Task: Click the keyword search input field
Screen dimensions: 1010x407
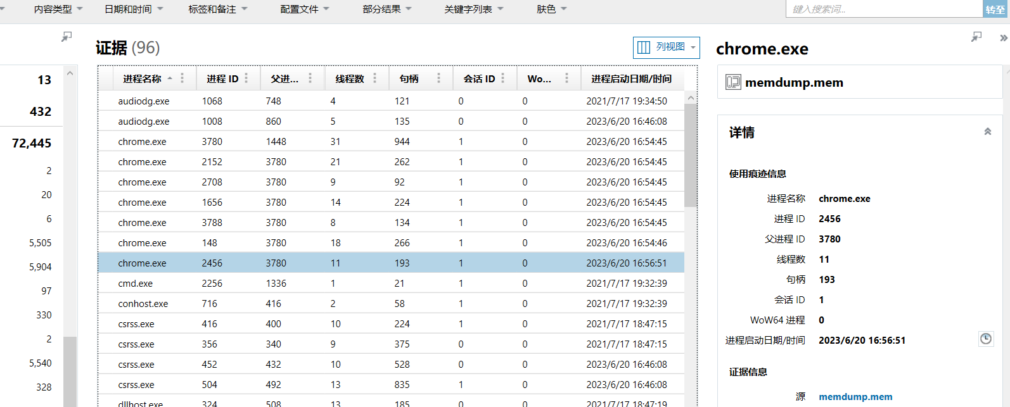Action: (884, 9)
